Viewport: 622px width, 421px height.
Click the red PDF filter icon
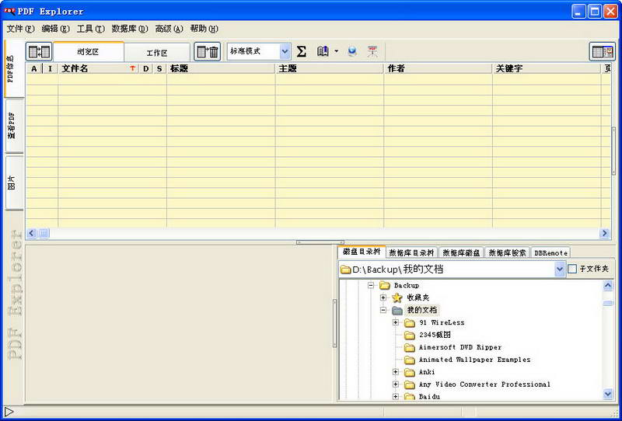point(372,51)
